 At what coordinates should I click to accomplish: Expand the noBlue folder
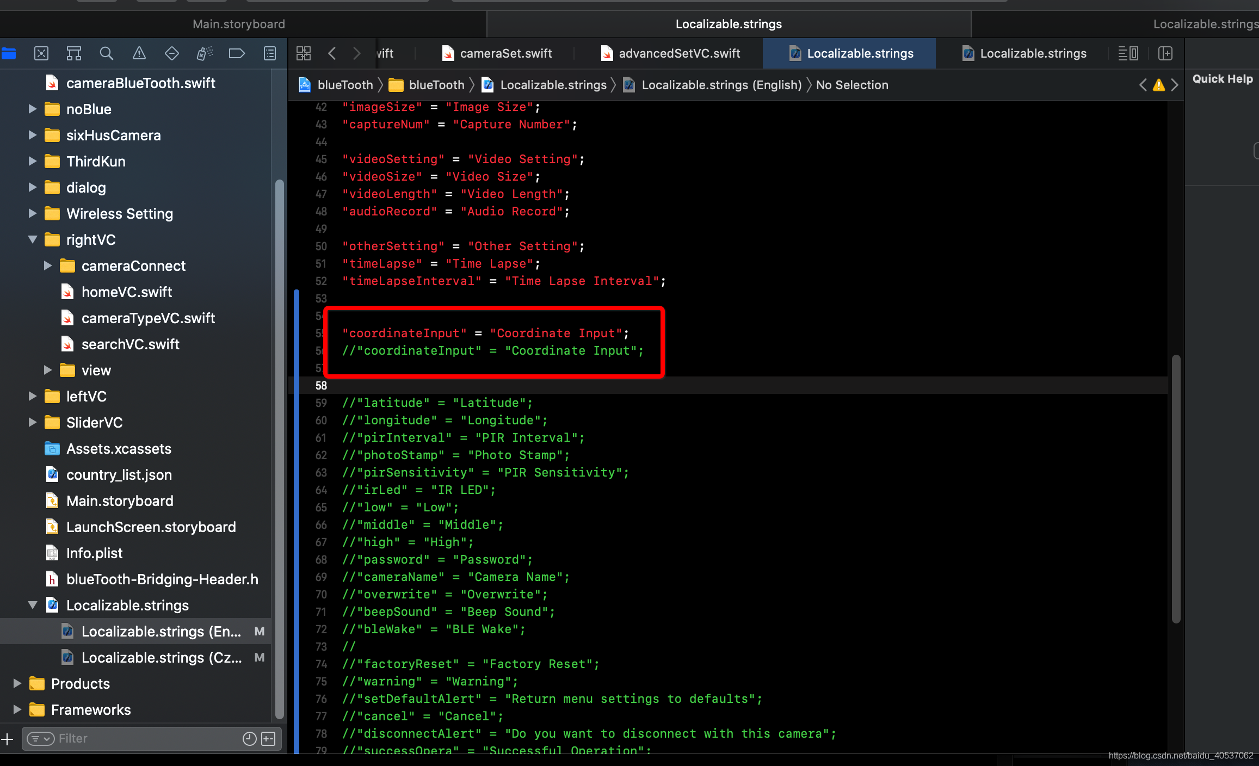click(x=33, y=109)
